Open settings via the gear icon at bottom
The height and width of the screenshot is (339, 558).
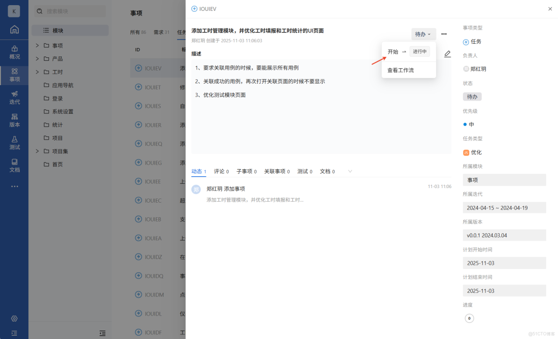15,318
